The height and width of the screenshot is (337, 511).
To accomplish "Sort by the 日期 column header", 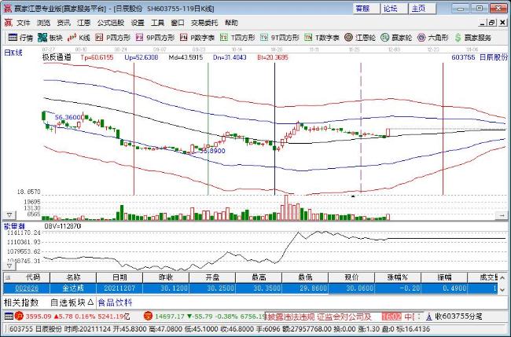I will 119,277.
